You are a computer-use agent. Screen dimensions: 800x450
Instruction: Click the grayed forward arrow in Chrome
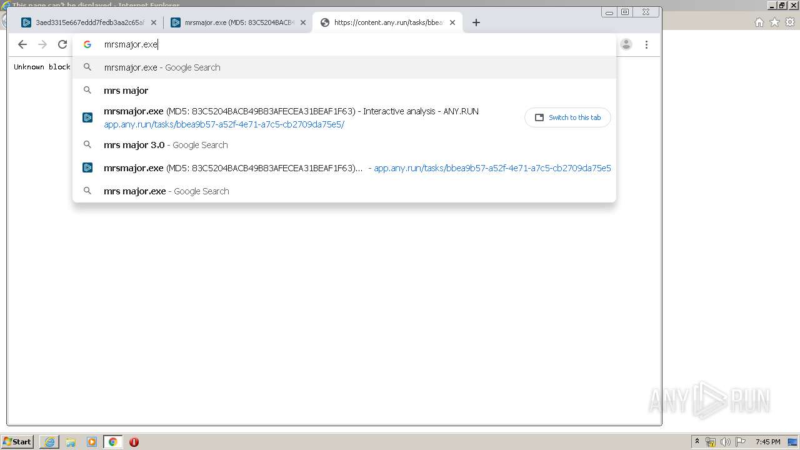[x=42, y=44]
